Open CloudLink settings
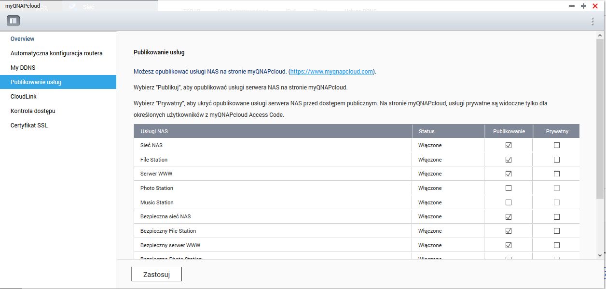Screen dimensions: 606x289 point(58,97)
